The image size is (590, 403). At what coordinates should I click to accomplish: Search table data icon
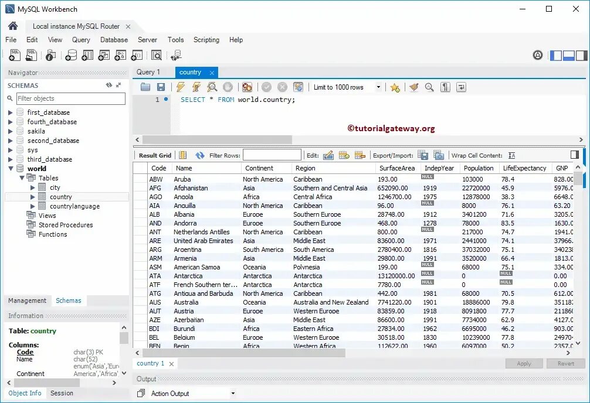156,55
